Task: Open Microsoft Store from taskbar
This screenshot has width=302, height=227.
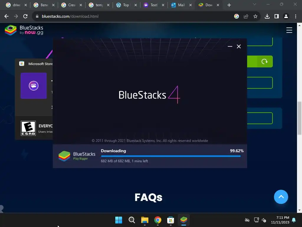Action: (171, 220)
